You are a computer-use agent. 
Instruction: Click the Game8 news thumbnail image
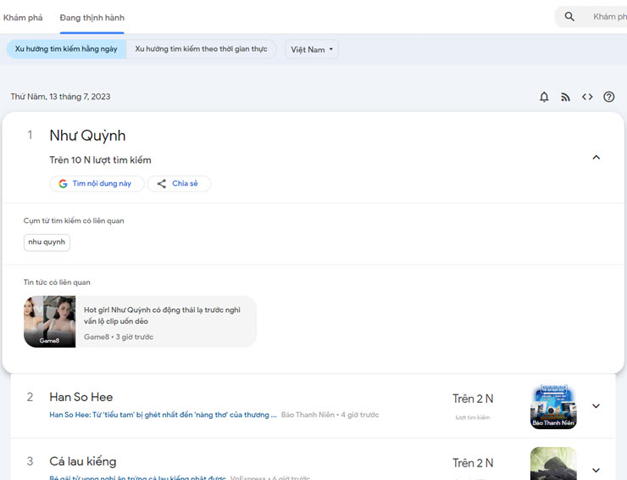[49, 321]
